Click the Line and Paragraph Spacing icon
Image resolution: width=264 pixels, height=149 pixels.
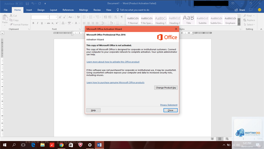click(x=103, y=23)
